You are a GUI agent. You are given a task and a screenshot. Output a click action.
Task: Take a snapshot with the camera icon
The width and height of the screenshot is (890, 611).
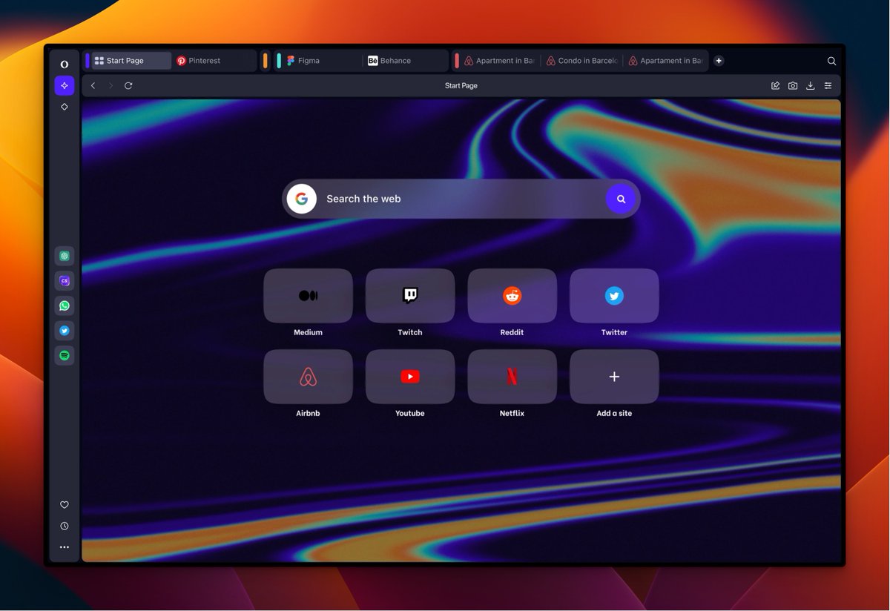[793, 85]
